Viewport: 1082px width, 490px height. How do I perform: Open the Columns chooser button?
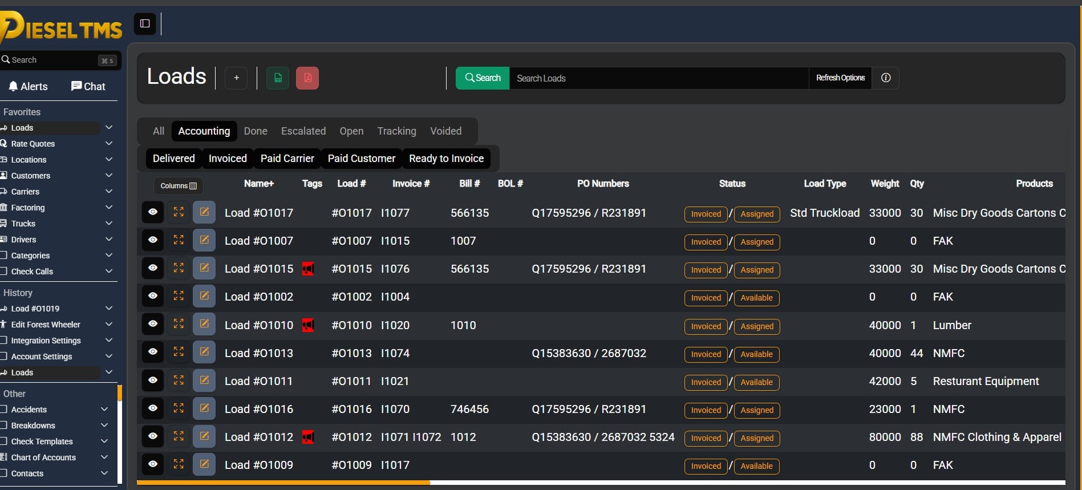tap(179, 186)
